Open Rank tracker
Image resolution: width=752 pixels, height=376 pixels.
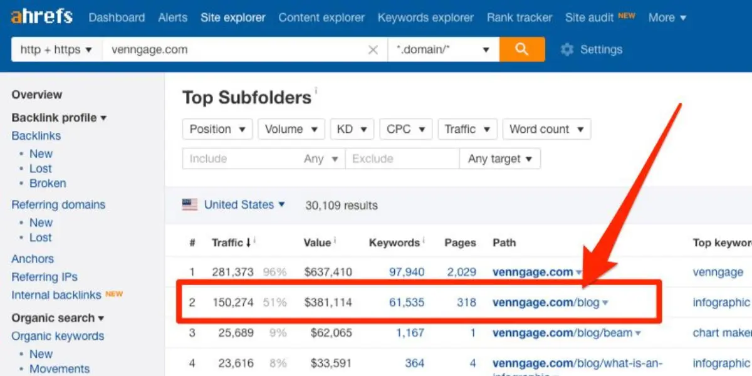click(520, 18)
